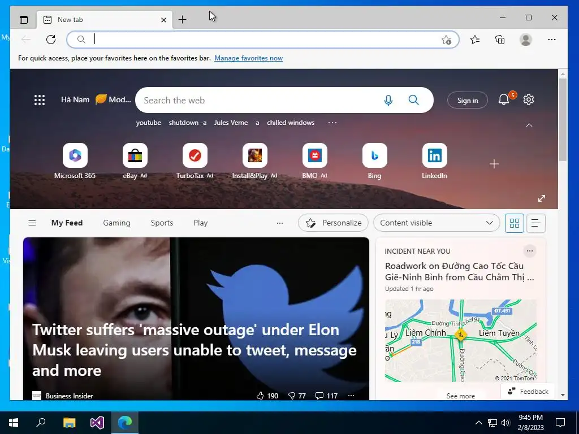579x434 pixels.
Task: Switch feed to grid view
Action: click(x=515, y=223)
